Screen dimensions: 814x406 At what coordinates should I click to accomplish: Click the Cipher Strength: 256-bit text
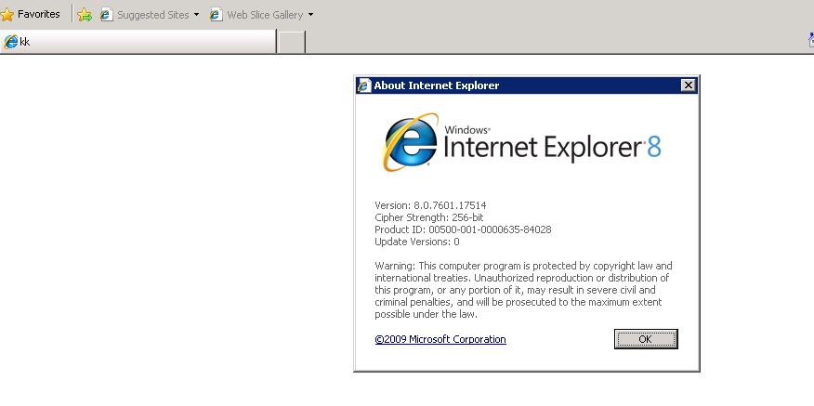pos(428,217)
